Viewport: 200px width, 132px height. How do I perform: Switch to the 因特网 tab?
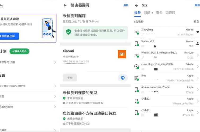(x=170, y=13)
